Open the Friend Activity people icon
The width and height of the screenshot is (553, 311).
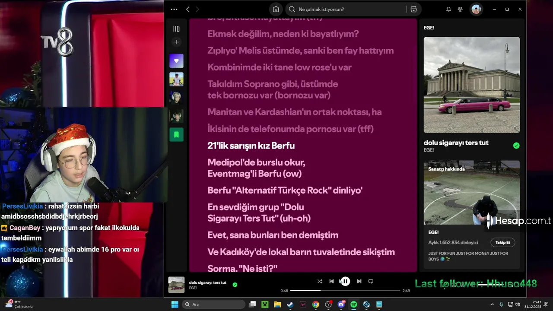pyautogui.click(x=460, y=9)
